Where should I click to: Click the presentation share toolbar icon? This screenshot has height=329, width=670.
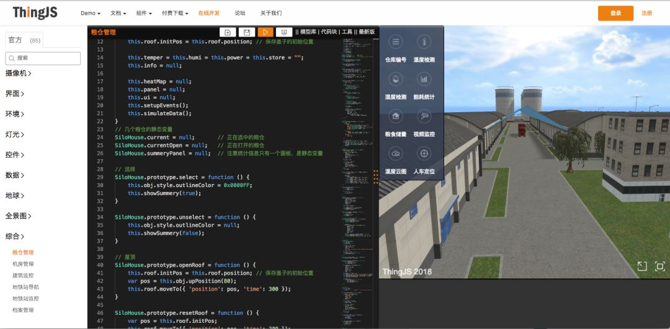coord(284,32)
